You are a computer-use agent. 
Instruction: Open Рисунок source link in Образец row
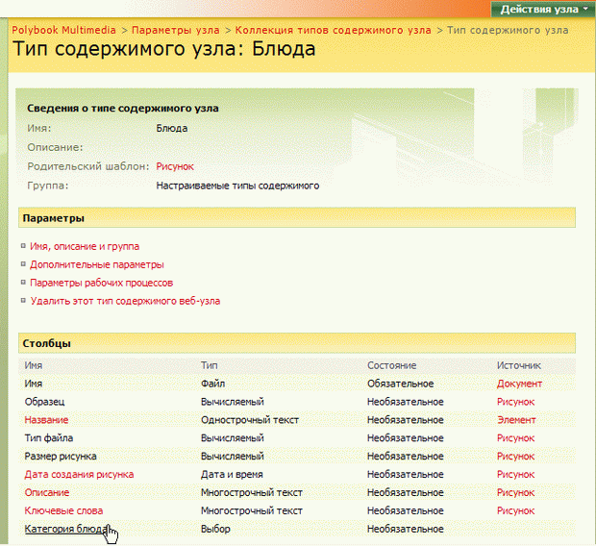[516, 402]
